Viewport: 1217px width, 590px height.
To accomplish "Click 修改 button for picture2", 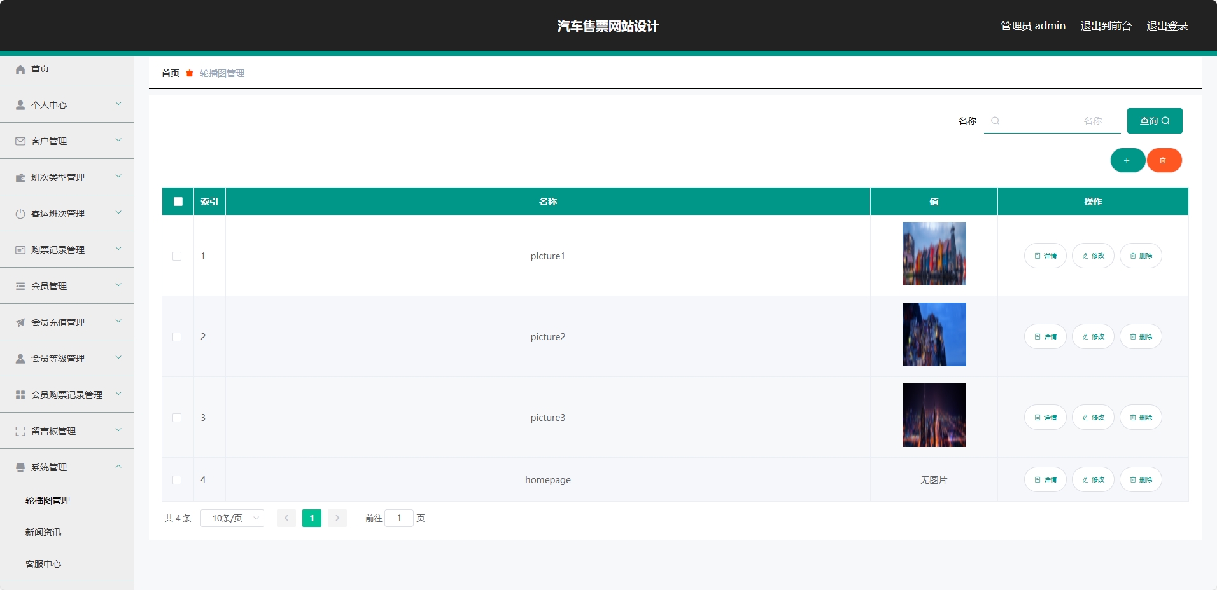I will click(x=1093, y=336).
